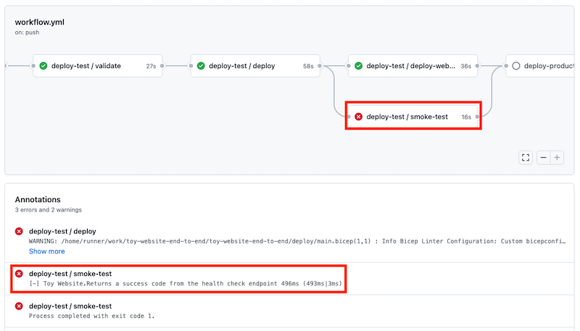The height and width of the screenshot is (331, 580).
Task: Open the pending deploy-production job node
Action: pos(540,66)
